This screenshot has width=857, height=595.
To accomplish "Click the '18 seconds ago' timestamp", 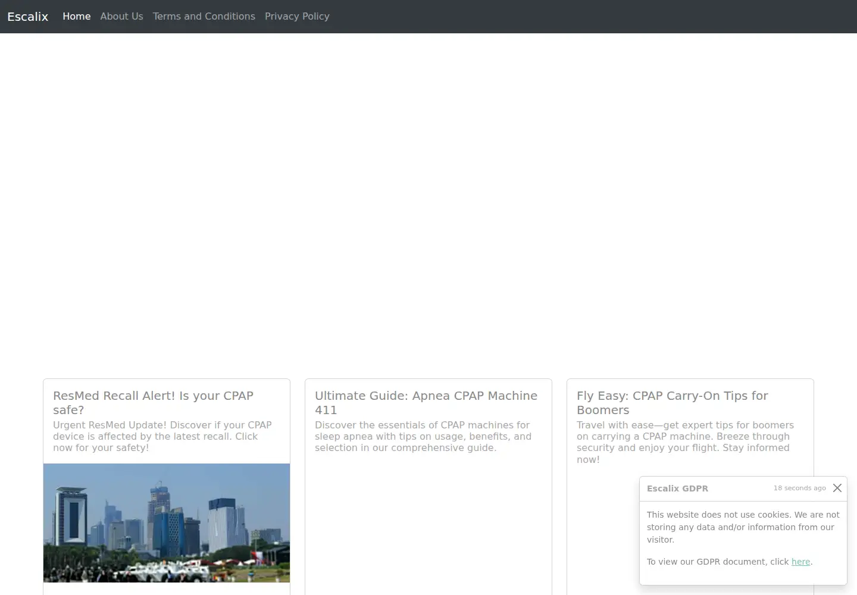I will tap(800, 488).
